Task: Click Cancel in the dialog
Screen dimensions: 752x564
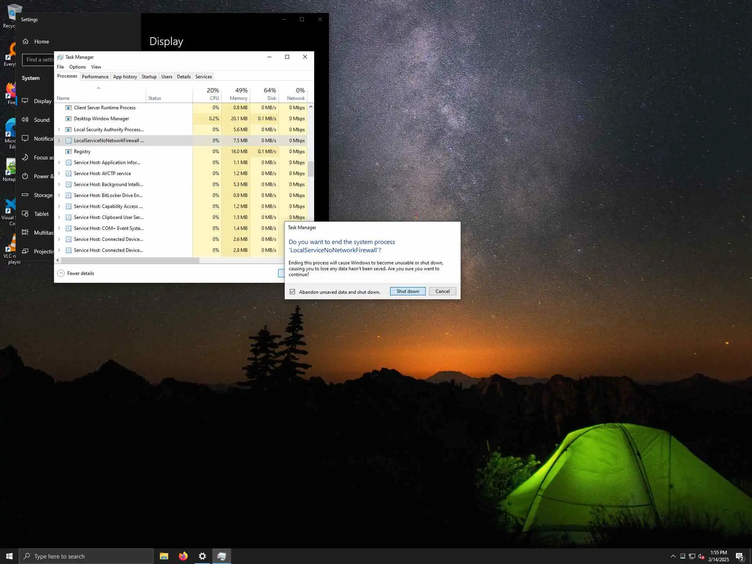Action: point(442,291)
